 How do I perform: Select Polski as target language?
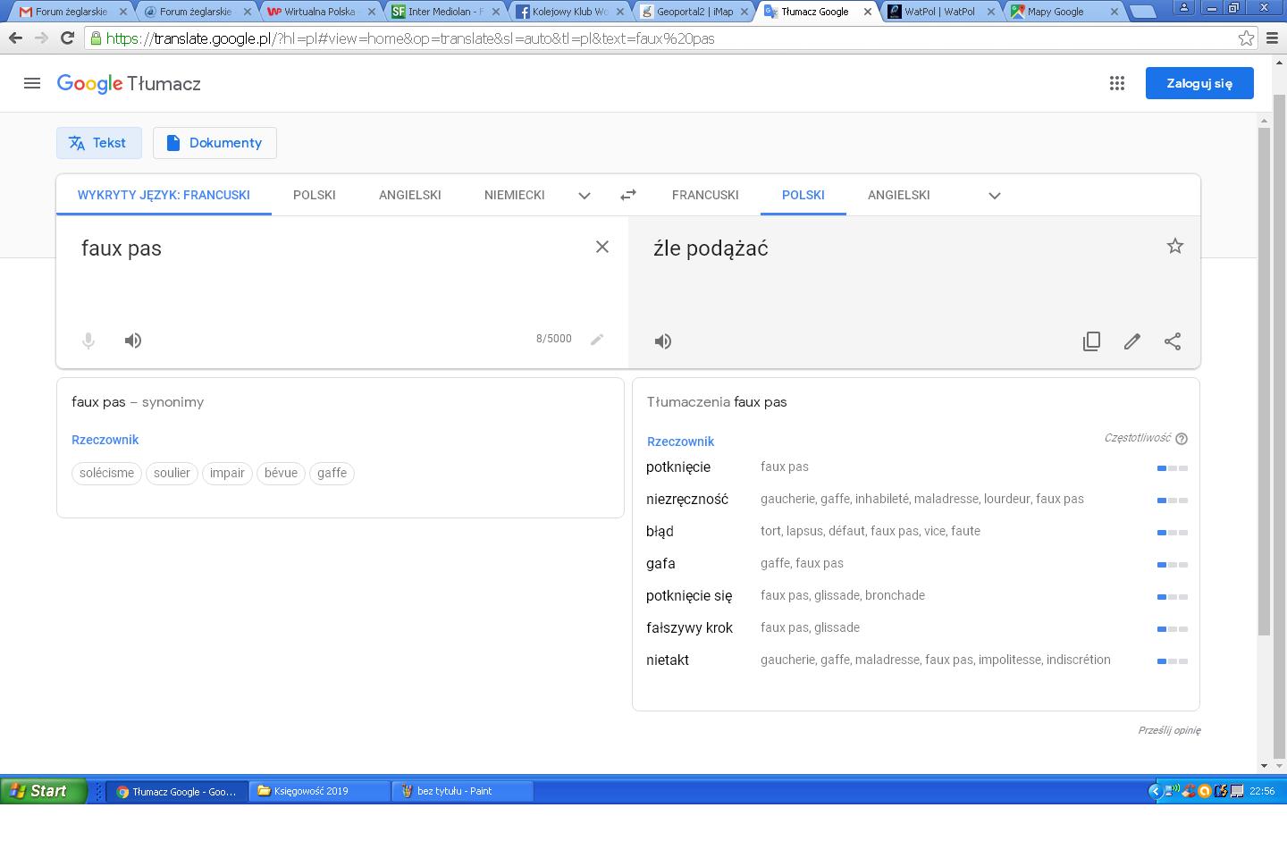coord(803,195)
